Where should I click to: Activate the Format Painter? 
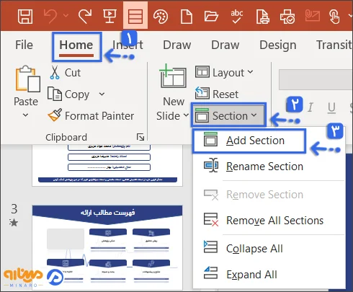[x=91, y=116]
